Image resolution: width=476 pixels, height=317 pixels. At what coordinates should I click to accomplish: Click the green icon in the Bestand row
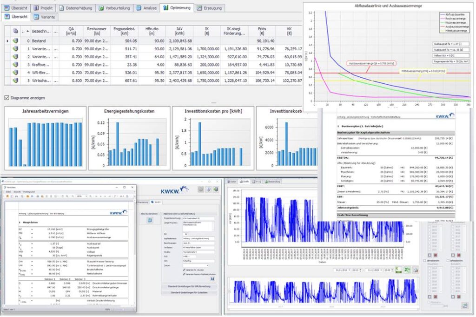coord(15,41)
